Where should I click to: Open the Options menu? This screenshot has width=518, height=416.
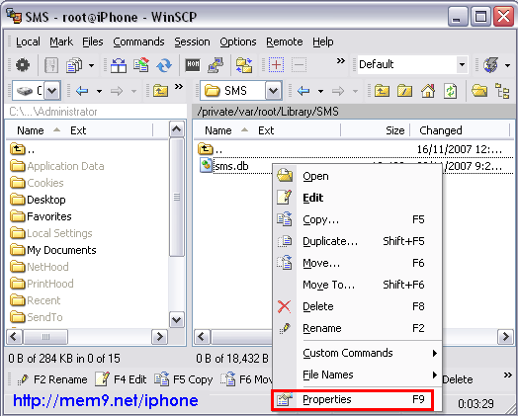(238, 42)
